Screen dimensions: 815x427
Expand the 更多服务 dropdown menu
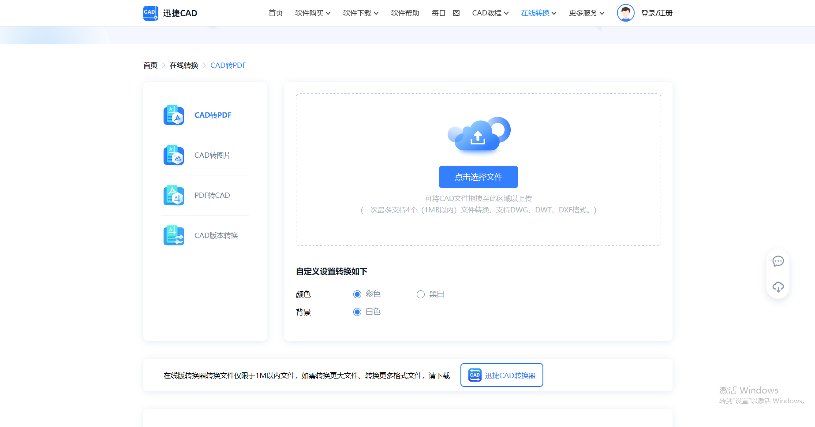click(x=587, y=13)
